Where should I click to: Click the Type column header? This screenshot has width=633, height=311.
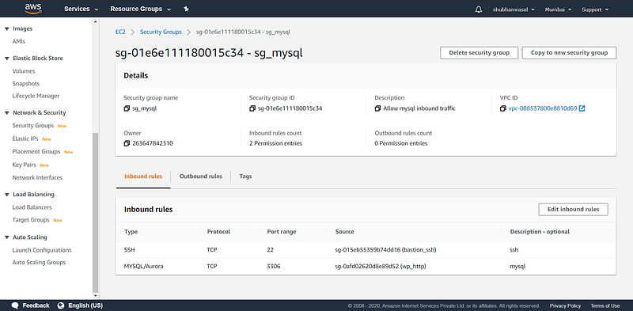click(x=131, y=232)
